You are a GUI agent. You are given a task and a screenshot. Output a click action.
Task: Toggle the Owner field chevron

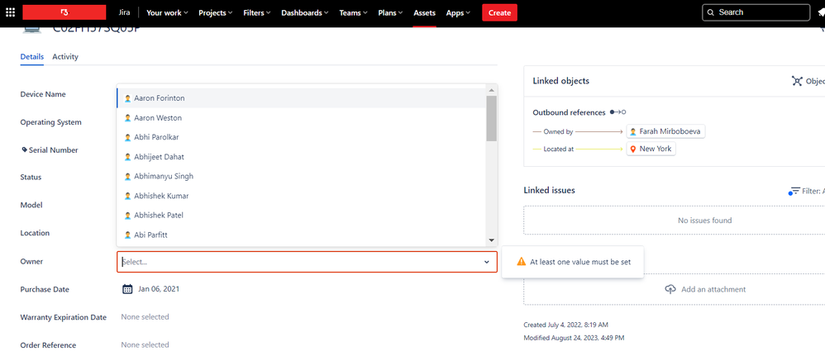pyautogui.click(x=487, y=262)
